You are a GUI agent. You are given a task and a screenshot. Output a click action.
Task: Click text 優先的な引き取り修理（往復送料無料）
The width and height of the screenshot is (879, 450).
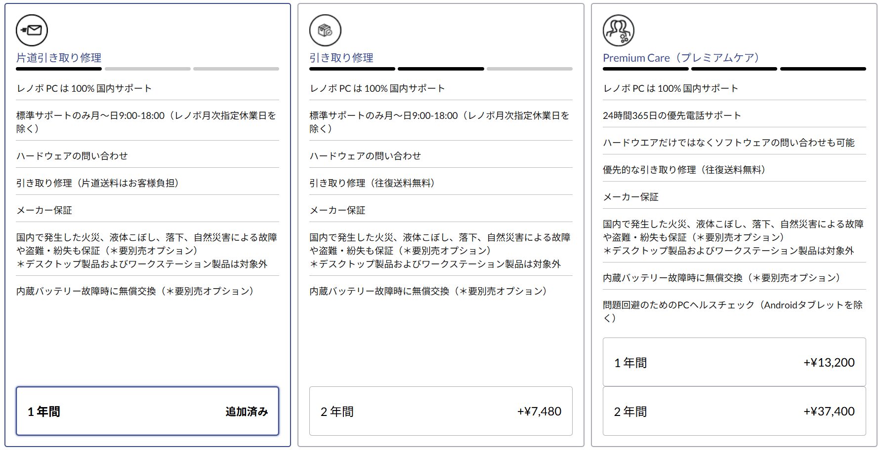point(686,170)
